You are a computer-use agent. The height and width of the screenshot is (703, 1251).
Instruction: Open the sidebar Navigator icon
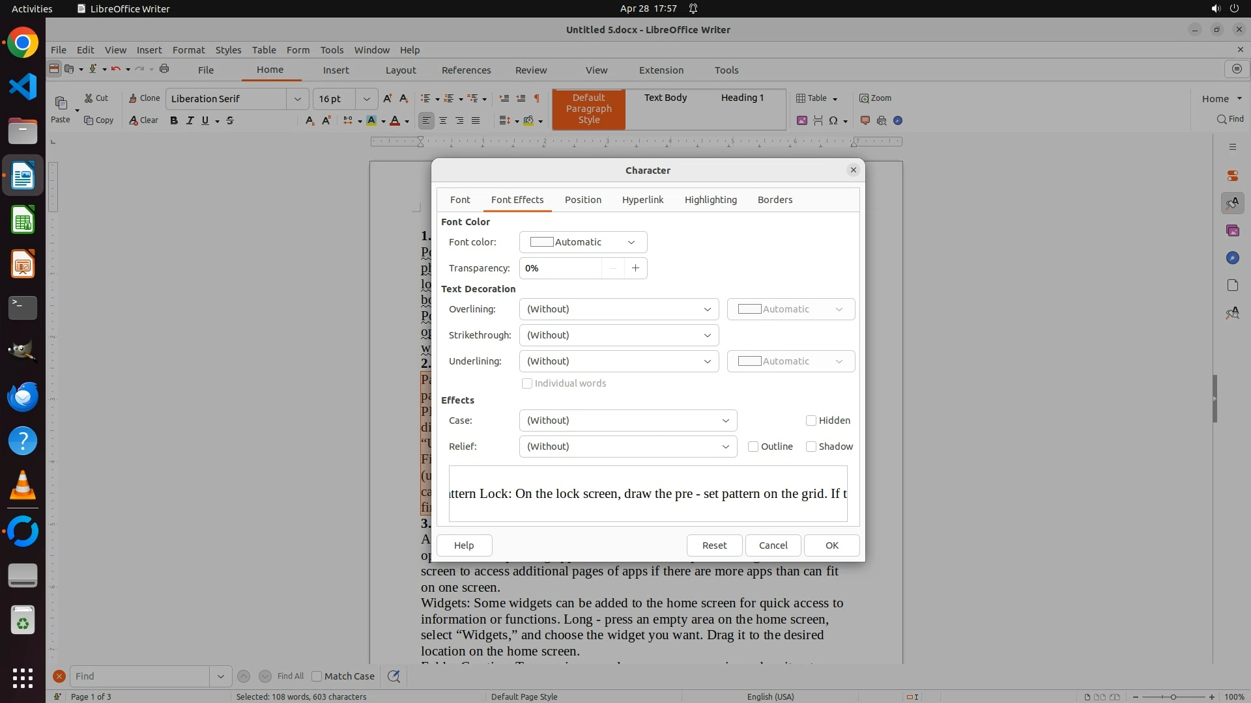coord(1232,258)
